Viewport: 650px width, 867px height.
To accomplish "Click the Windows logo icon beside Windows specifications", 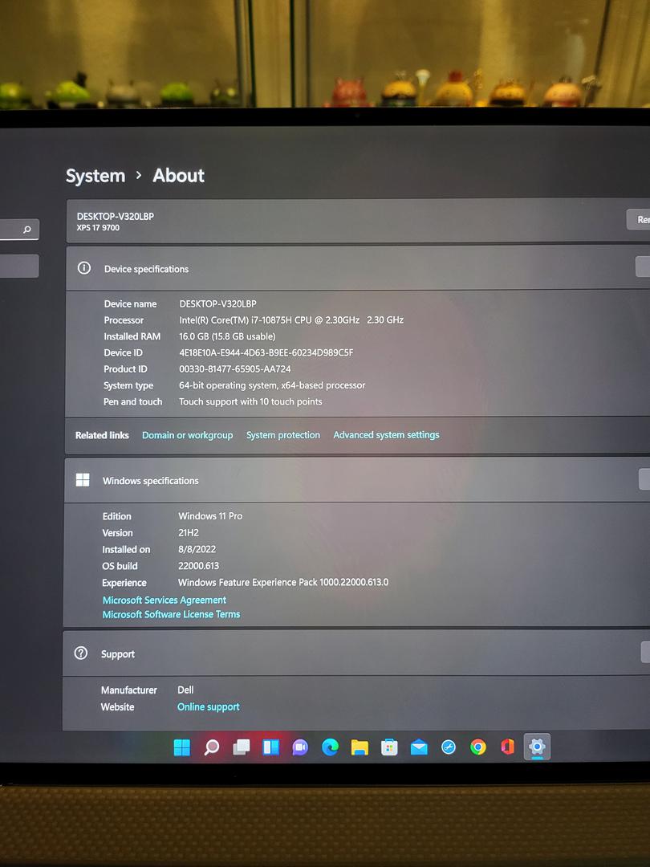I will [x=83, y=480].
